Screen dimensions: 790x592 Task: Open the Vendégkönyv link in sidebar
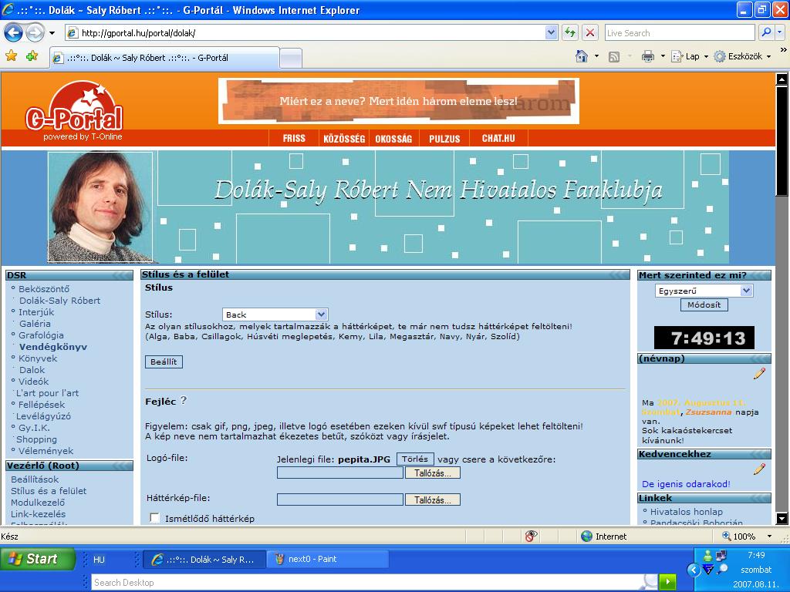(x=53, y=347)
